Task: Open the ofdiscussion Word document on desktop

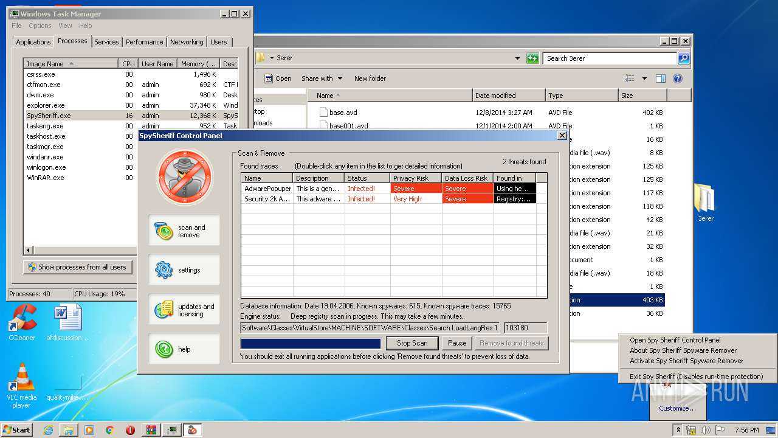Action: click(x=67, y=322)
